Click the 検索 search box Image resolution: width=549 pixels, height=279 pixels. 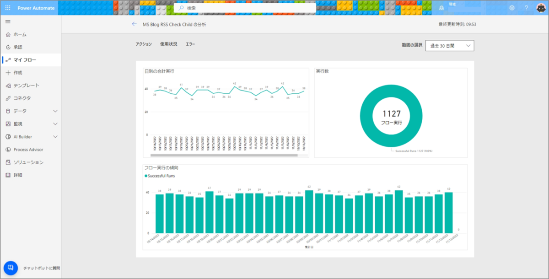tap(245, 8)
